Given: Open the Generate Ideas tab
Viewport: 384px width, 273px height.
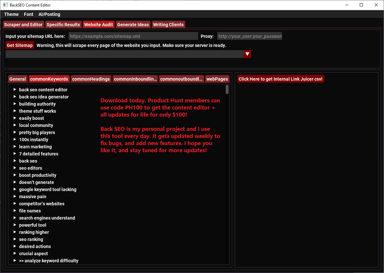Looking at the screenshot, I should [133, 25].
